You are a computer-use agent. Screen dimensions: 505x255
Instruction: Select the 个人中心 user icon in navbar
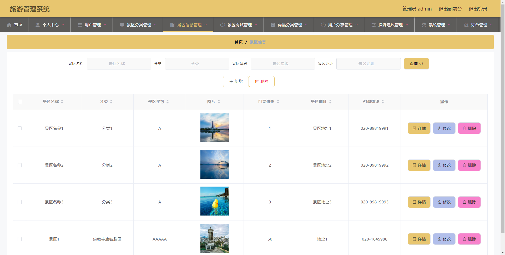pos(37,25)
